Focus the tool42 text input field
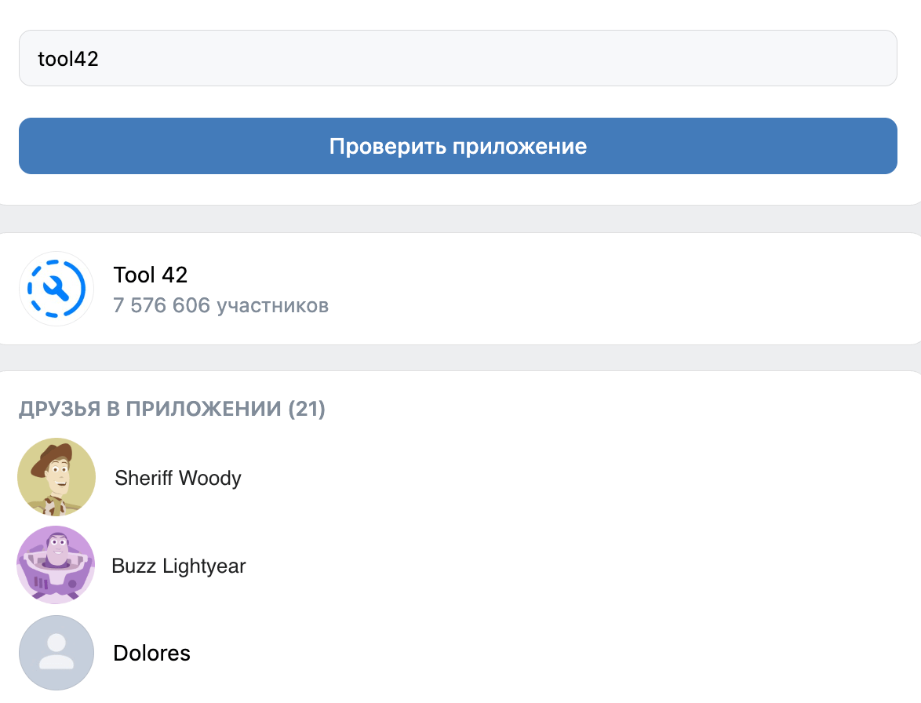 coord(458,58)
